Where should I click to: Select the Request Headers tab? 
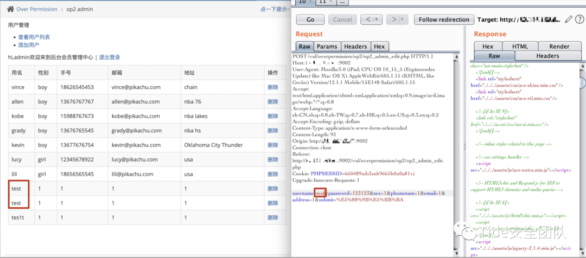(x=355, y=47)
